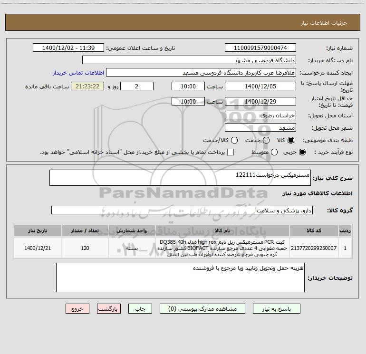Click the unit cell بسته

click(132, 248)
